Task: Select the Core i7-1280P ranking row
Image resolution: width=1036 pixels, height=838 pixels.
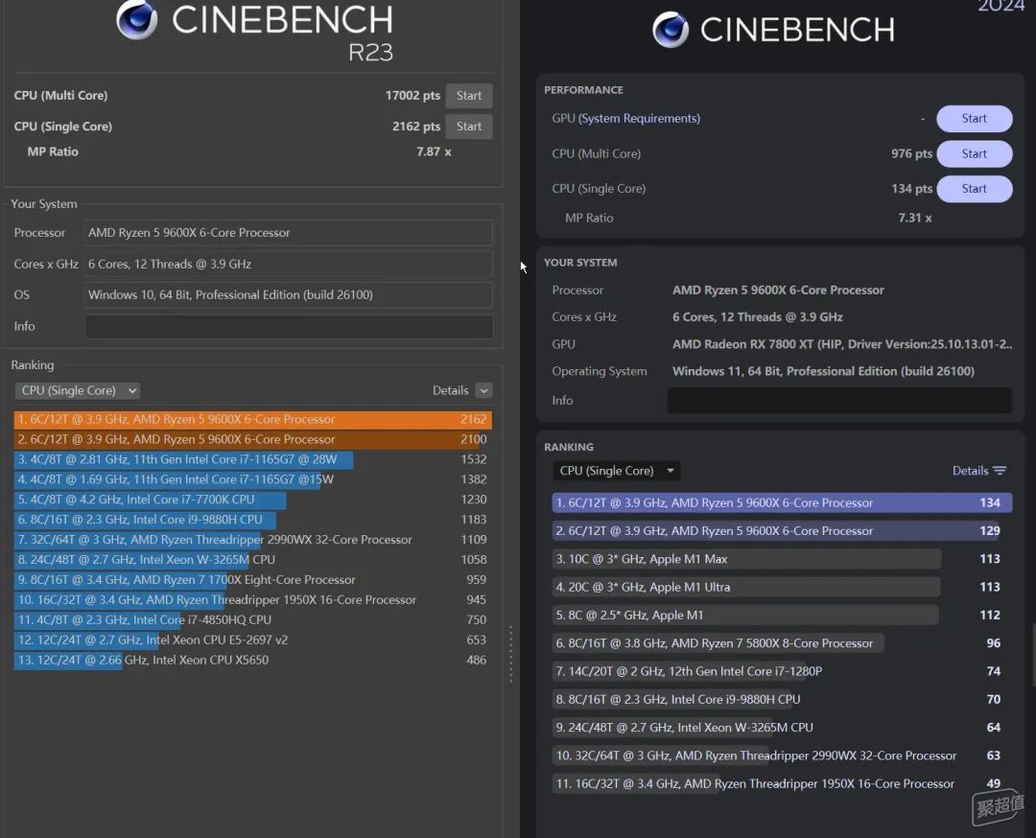Action: click(x=783, y=671)
